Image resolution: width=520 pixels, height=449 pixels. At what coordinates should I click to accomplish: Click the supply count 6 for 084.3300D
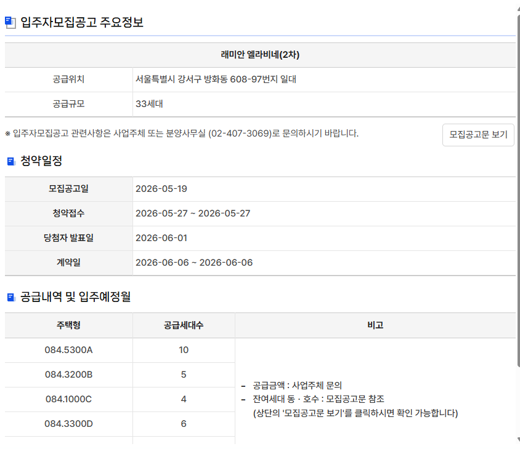coord(184,424)
